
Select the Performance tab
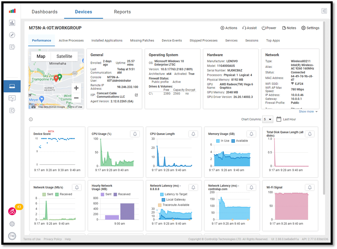[x=42, y=40]
